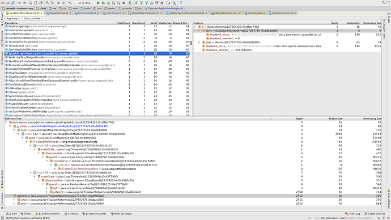Screen dimensions: 391x220
Task: Collapse the style = IosSplashScreenStyle node
Action: 199,31
